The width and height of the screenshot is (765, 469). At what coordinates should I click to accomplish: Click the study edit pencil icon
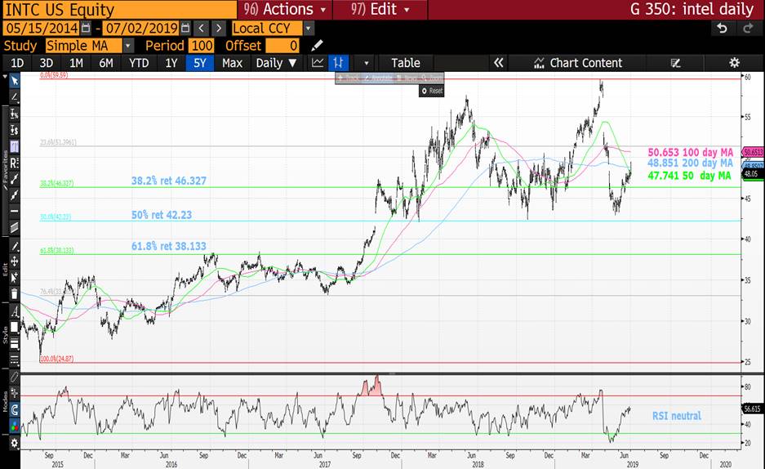point(317,46)
